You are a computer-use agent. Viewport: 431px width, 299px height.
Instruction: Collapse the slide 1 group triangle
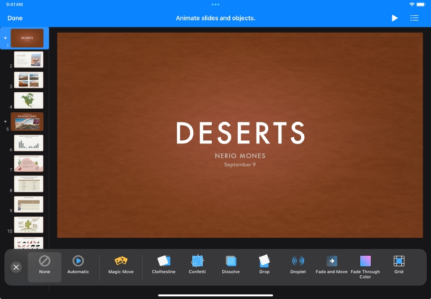coord(5,38)
